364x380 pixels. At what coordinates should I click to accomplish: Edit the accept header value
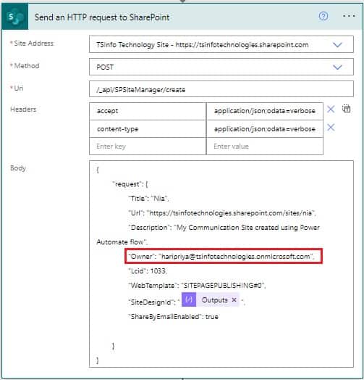(265, 111)
